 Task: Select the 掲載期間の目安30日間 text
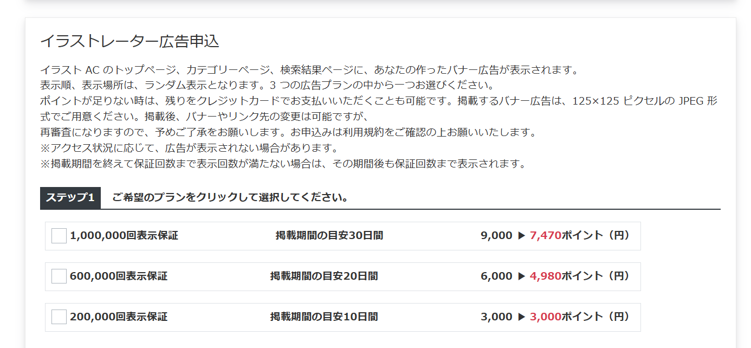(x=329, y=236)
